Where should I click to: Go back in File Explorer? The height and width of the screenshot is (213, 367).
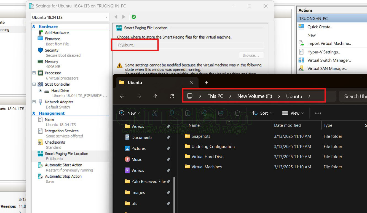[122, 96]
